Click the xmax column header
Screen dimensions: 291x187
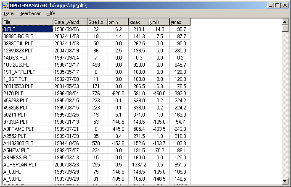(138, 22)
